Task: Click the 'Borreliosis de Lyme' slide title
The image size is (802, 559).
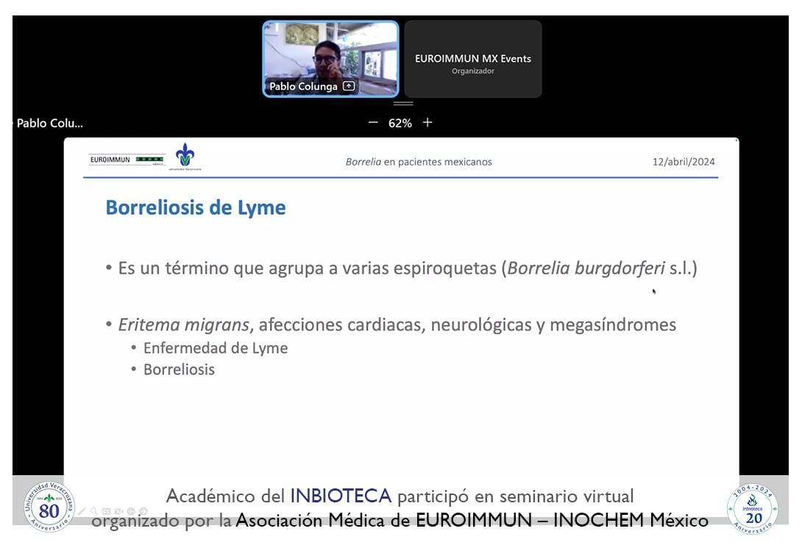Action: [196, 208]
